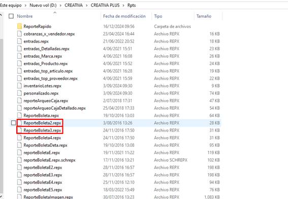Click file icon of ReporteBoleta4.repx
288x199 pixels.
pyautogui.click(x=19, y=138)
